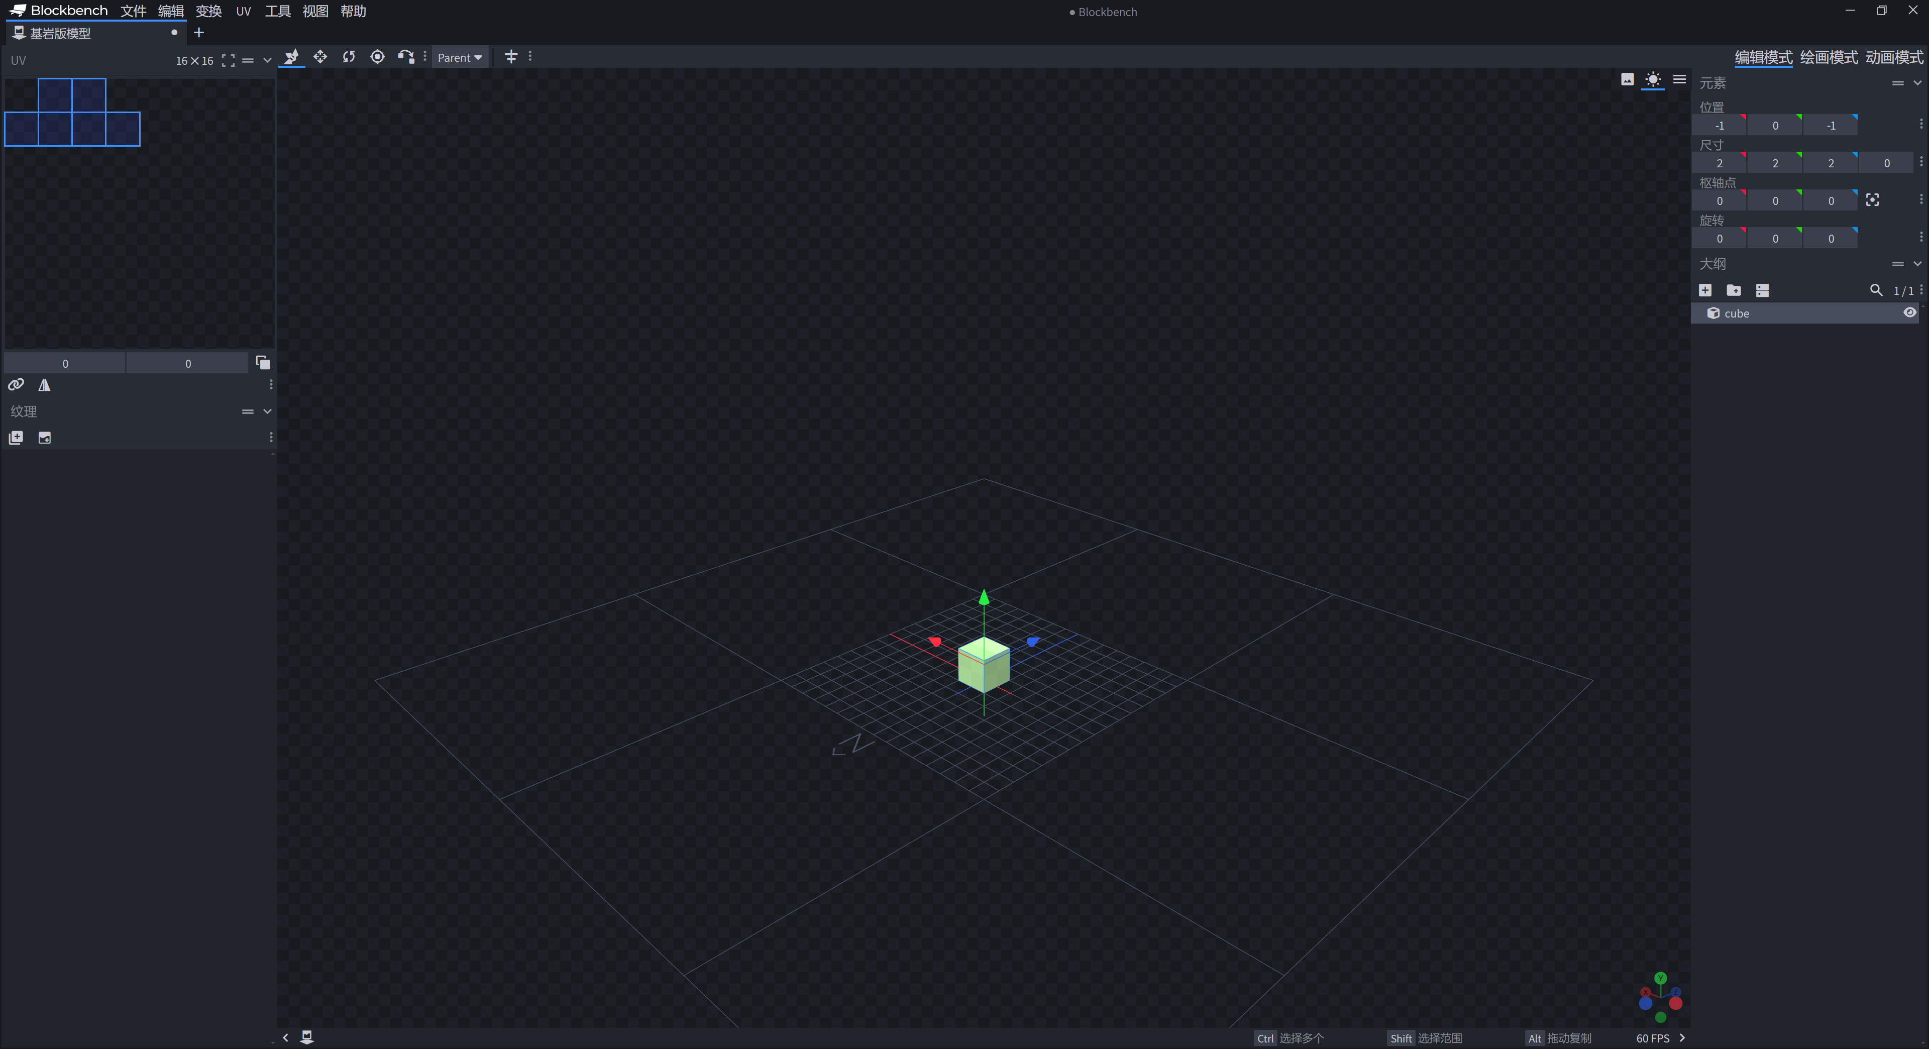Open the 编辑 menu
Viewport: 1929px width, 1049px height.
(x=171, y=11)
